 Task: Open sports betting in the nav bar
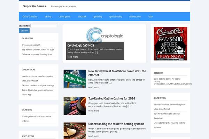(x=116, y=16)
